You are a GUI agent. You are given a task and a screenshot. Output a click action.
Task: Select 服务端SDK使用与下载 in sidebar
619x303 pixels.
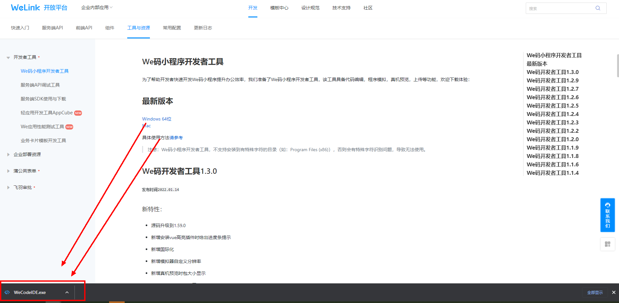click(43, 99)
